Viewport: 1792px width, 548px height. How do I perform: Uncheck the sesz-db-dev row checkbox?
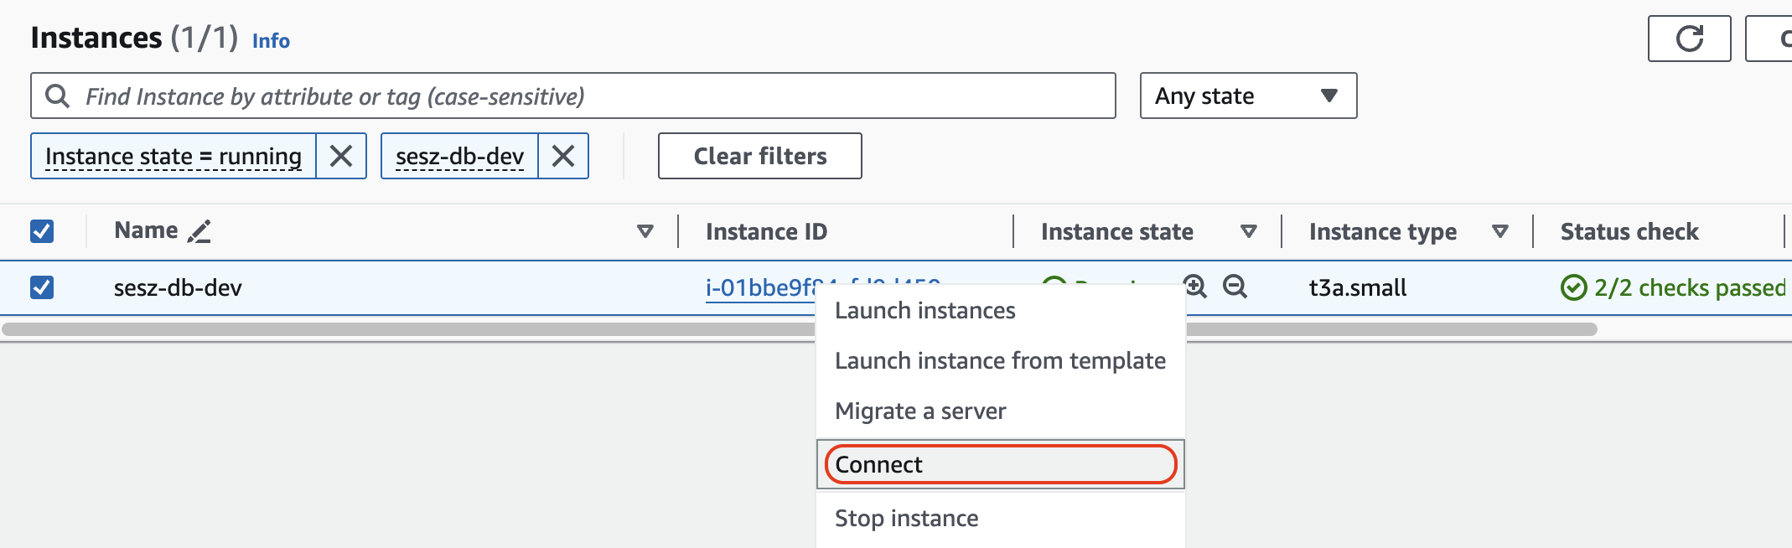coord(42,287)
